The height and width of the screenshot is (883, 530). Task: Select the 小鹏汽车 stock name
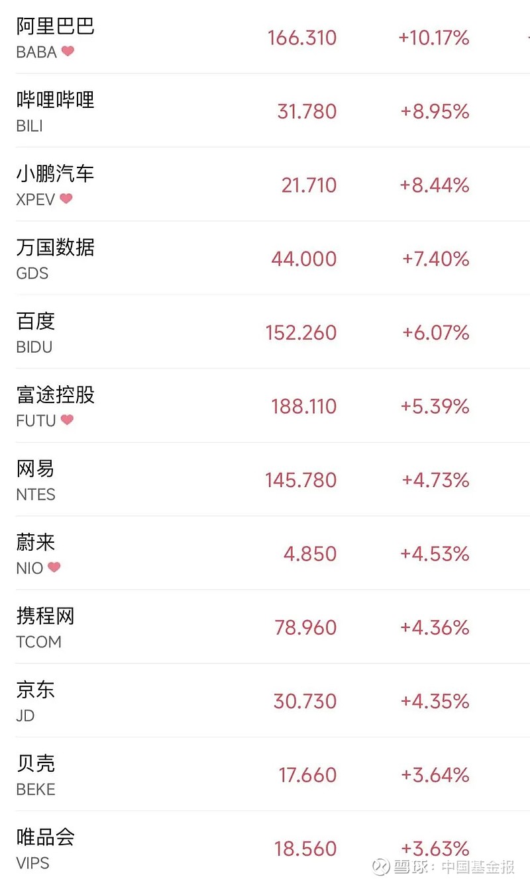pos(56,174)
